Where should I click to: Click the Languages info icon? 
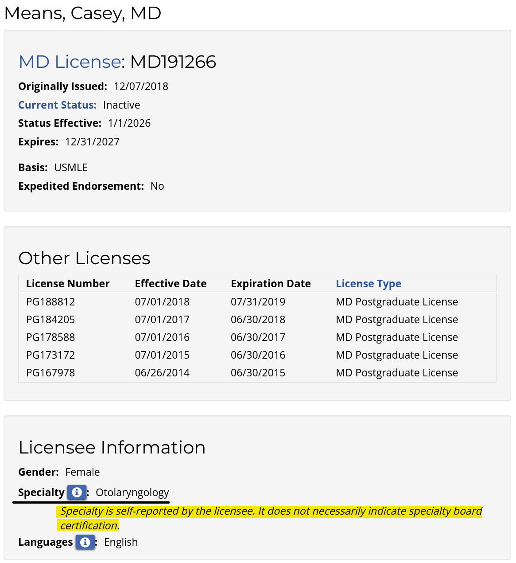pyautogui.click(x=85, y=542)
